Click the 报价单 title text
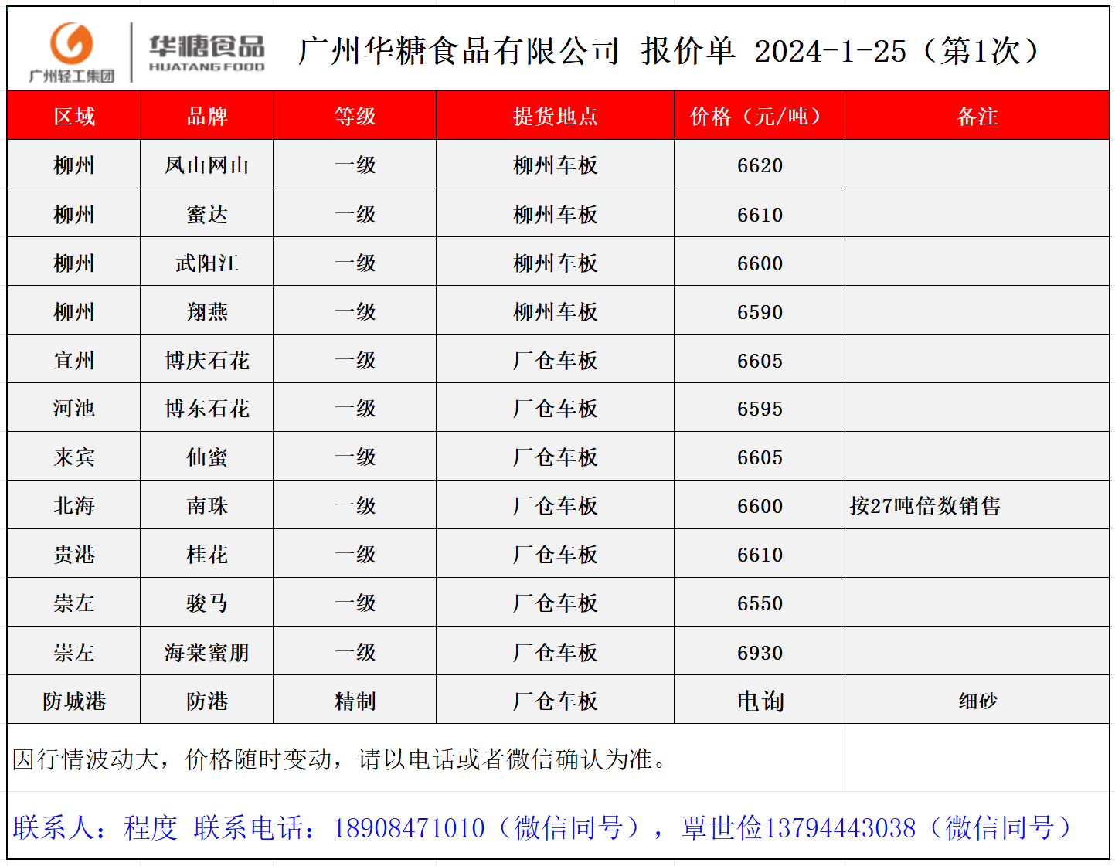The height and width of the screenshot is (866, 1115). 688,51
